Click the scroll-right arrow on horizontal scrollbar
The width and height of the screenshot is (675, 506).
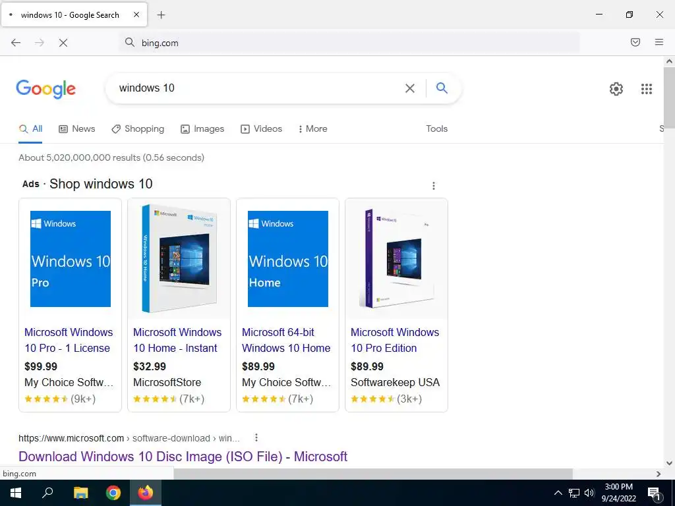[659, 474]
